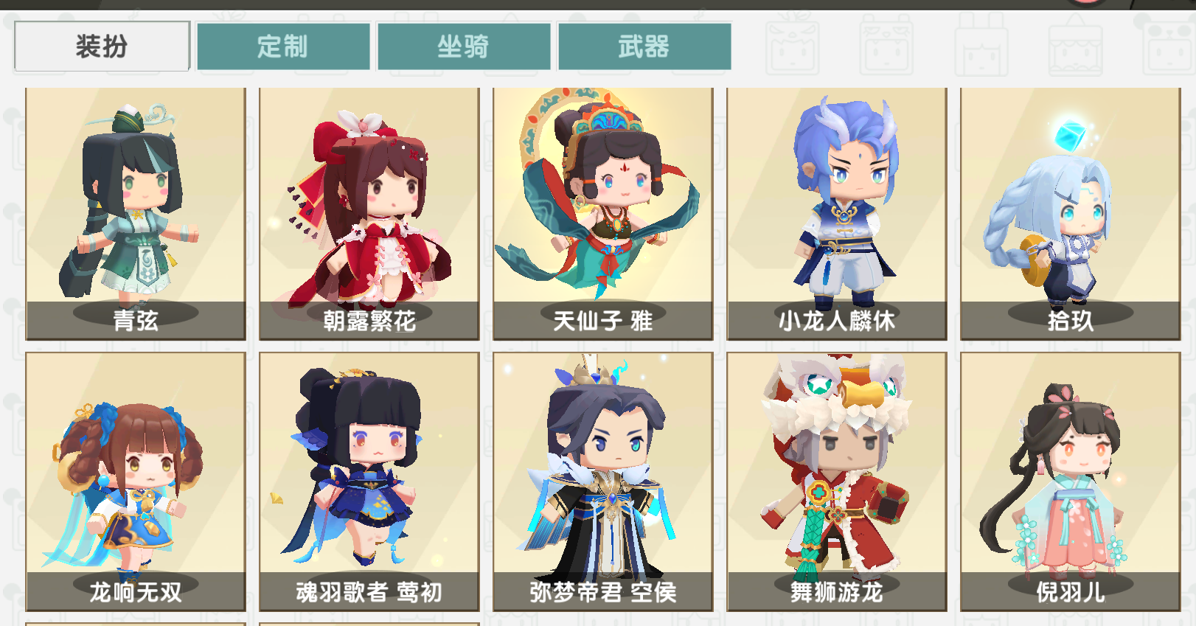Open the 拾玖 skin with cube
The height and width of the screenshot is (626, 1196).
pos(1071,214)
